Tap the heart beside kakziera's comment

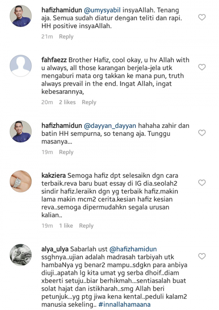tap(202, 183)
